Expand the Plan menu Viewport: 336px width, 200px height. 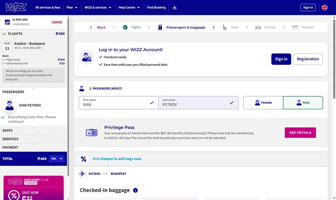72,8
